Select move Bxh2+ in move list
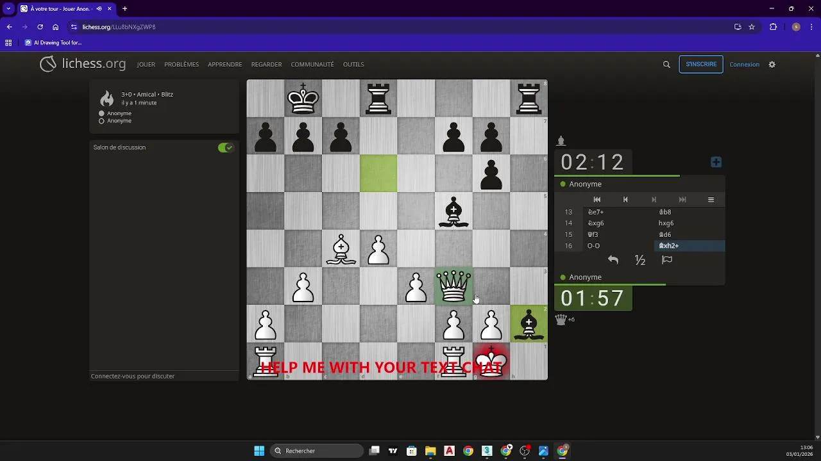Screen dimensions: 821x461 [690, 246]
